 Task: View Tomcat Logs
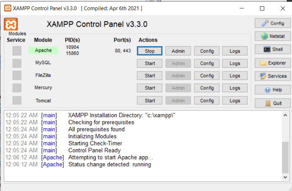pyautogui.click(x=235, y=101)
